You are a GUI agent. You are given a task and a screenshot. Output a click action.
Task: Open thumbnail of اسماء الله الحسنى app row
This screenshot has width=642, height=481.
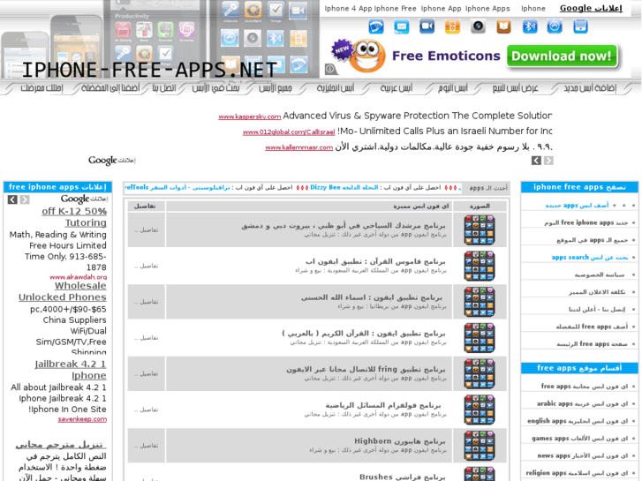click(x=480, y=302)
